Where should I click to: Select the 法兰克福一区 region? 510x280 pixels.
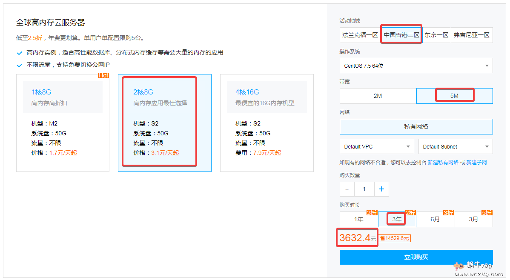click(x=360, y=35)
